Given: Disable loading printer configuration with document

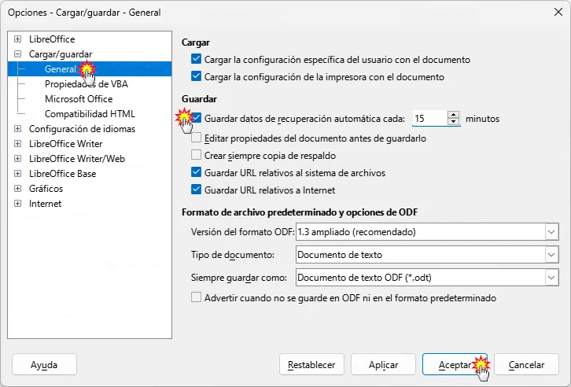Looking at the screenshot, I should [x=197, y=76].
